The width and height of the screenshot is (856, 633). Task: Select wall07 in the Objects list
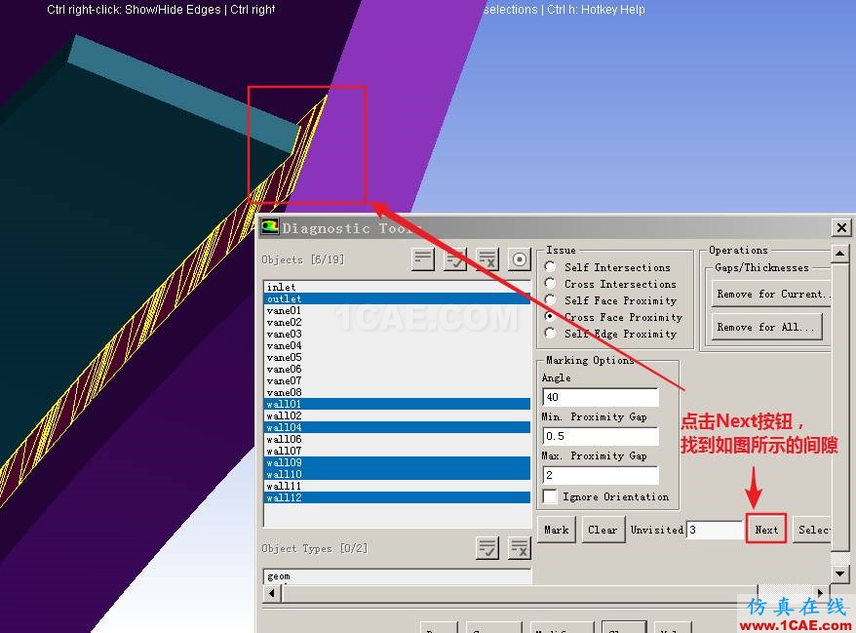(x=397, y=452)
